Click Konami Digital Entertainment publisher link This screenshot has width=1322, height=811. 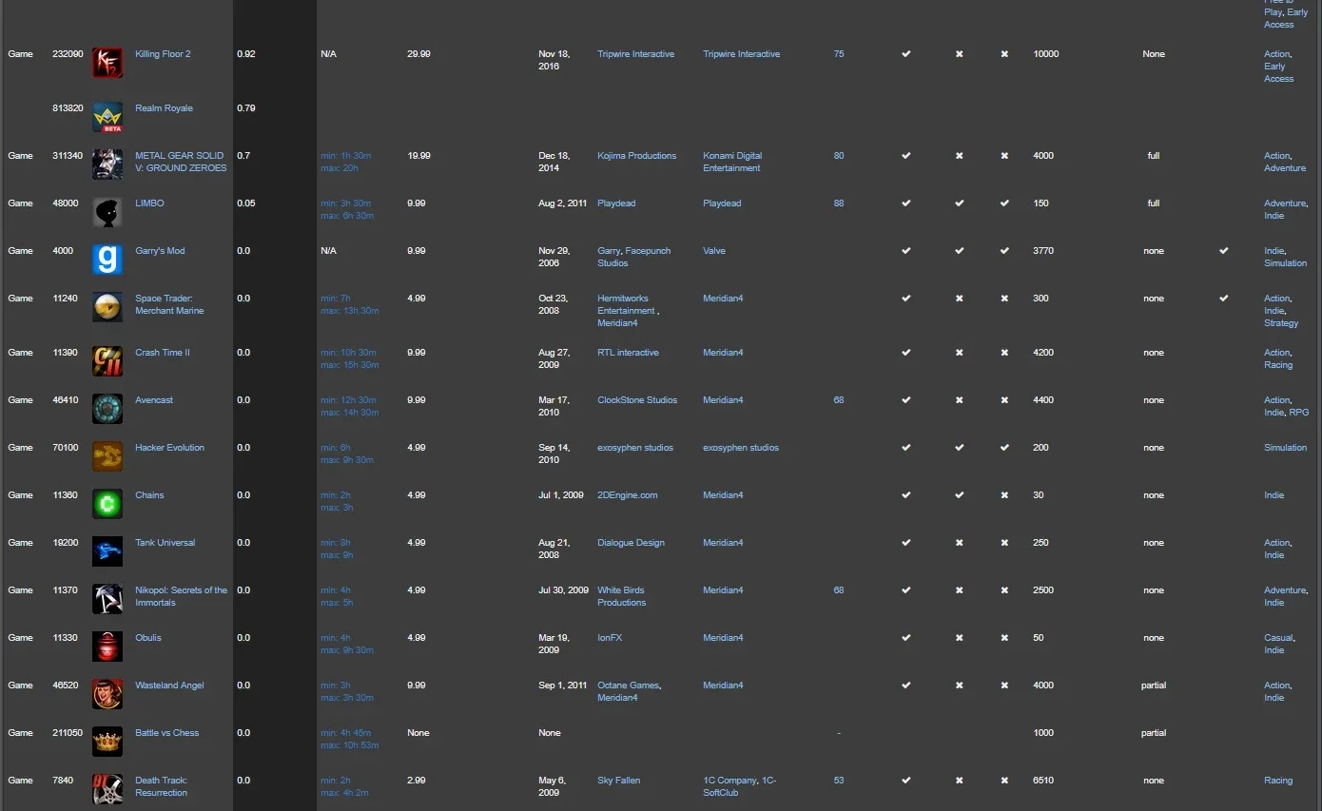[x=732, y=162]
